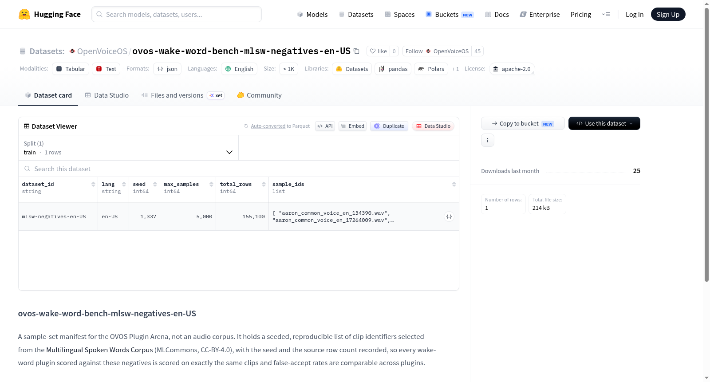Click the Sign Up button
The height and width of the screenshot is (382, 710).
pos(668,14)
